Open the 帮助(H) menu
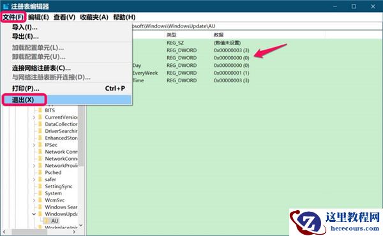Viewport: 383px width, 236px height. click(124, 17)
